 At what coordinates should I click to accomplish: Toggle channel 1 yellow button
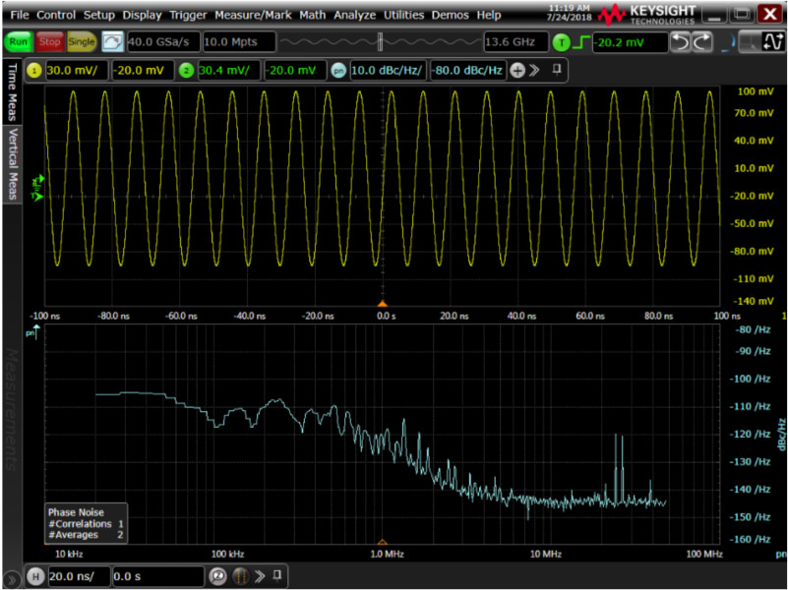tap(33, 71)
